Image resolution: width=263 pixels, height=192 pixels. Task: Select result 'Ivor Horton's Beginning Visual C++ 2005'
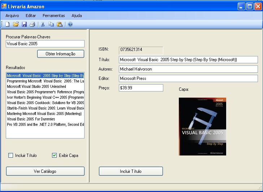click(x=45, y=97)
